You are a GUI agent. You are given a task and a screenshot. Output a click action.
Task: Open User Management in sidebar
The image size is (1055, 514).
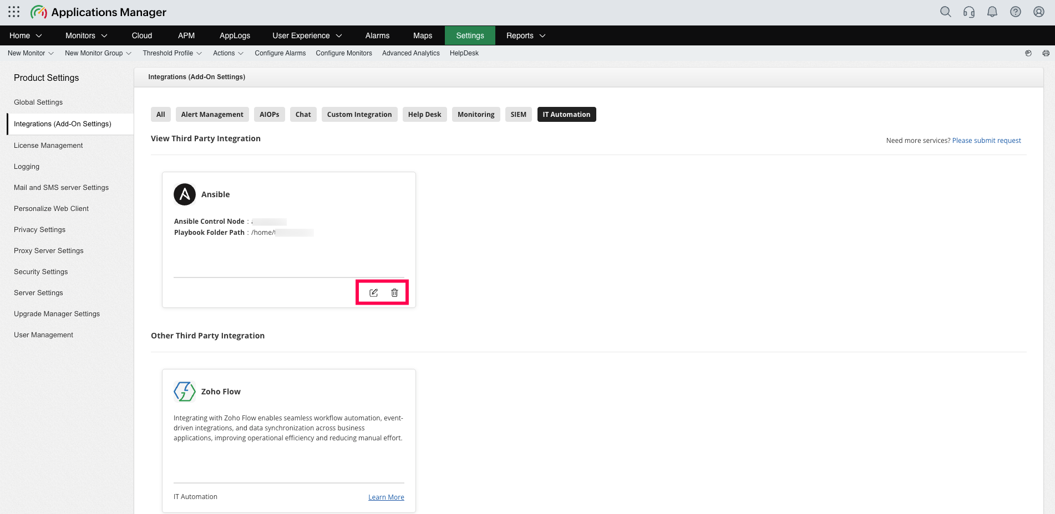click(x=43, y=335)
